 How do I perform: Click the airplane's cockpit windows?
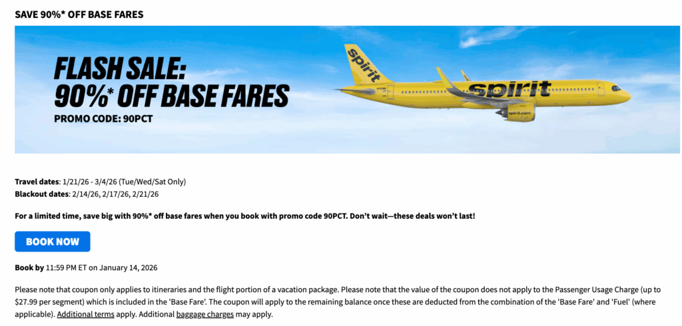pos(615,88)
